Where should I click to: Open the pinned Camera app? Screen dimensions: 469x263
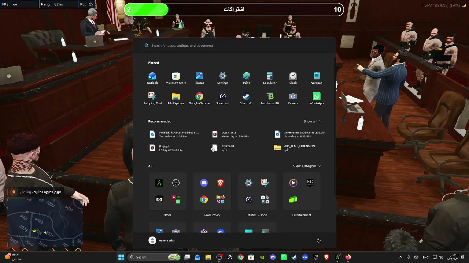click(293, 99)
